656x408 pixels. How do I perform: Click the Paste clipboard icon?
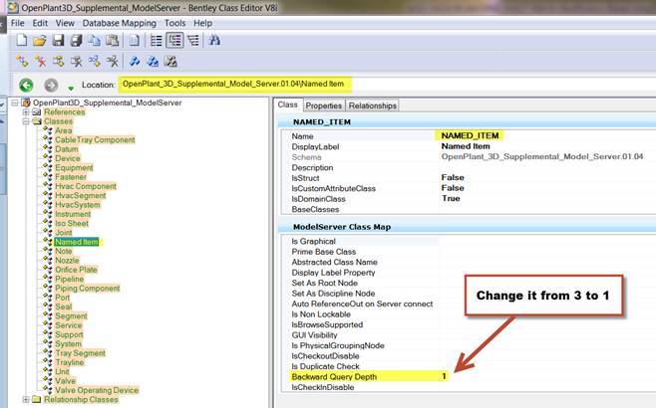112,41
